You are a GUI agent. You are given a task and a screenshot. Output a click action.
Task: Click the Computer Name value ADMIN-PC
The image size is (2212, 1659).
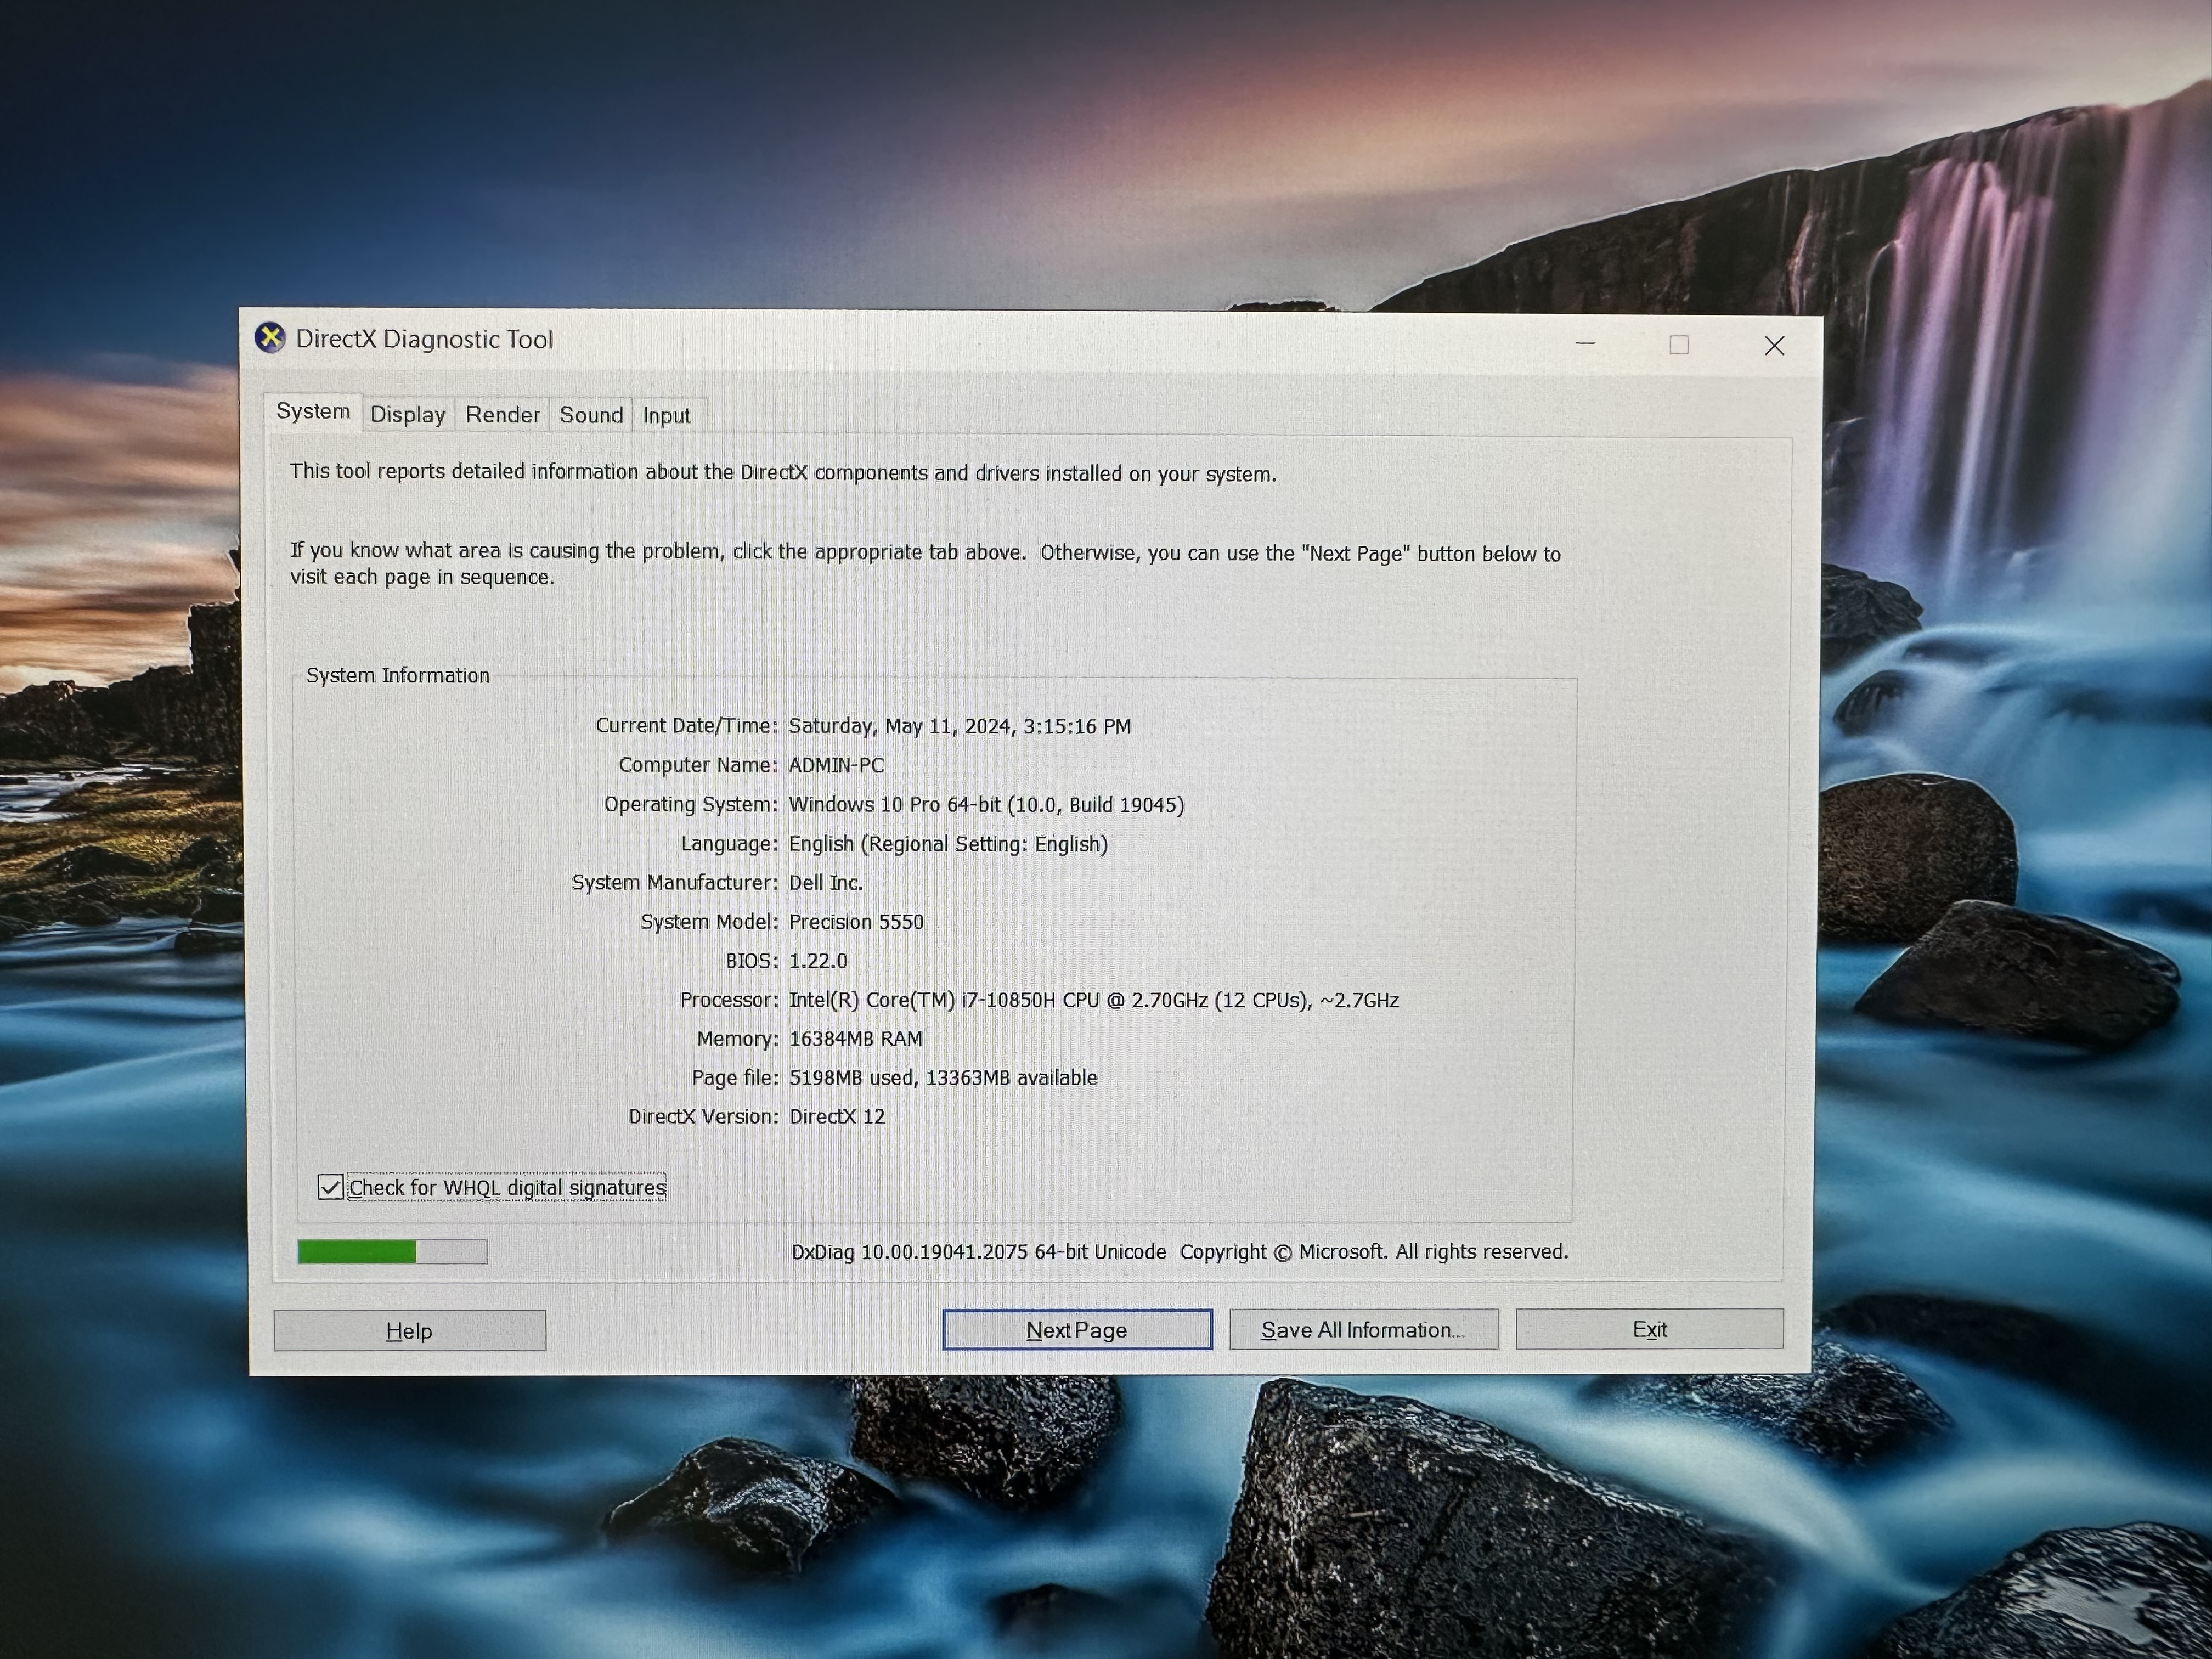(836, 765)
